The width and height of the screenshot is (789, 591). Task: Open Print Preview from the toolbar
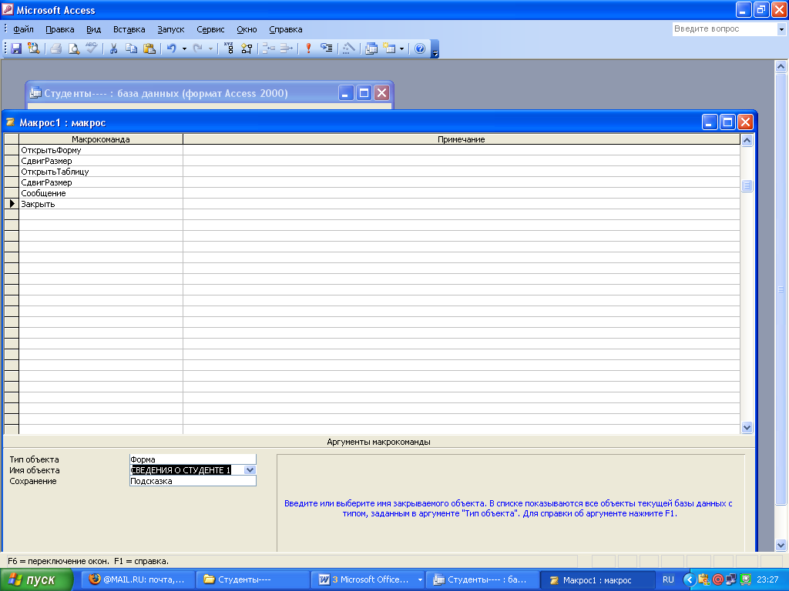tap(73, 48)
